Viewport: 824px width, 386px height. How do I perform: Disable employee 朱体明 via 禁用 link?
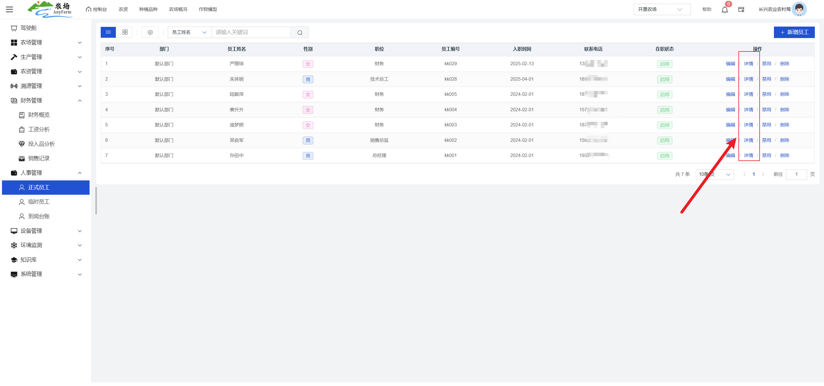coord(766,79)
